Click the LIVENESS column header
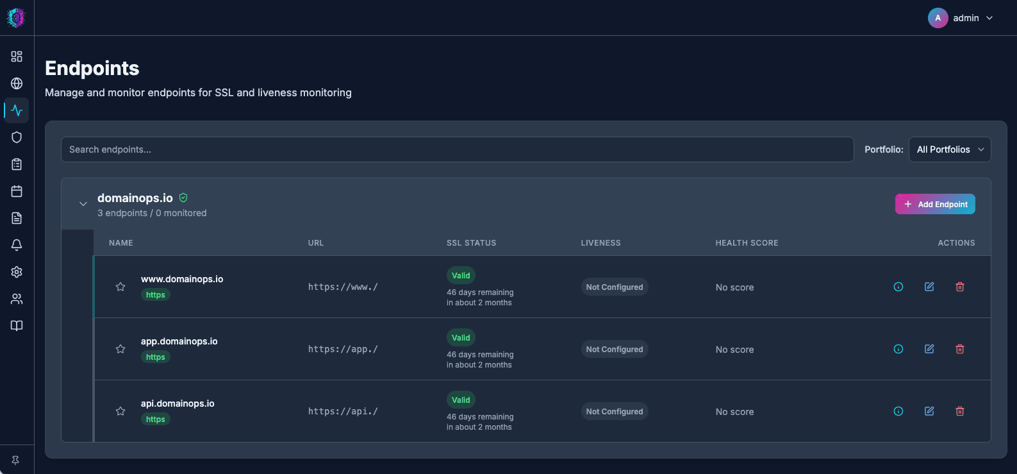The height and width of the screenshot is (474, 1017). pos(600,243)
